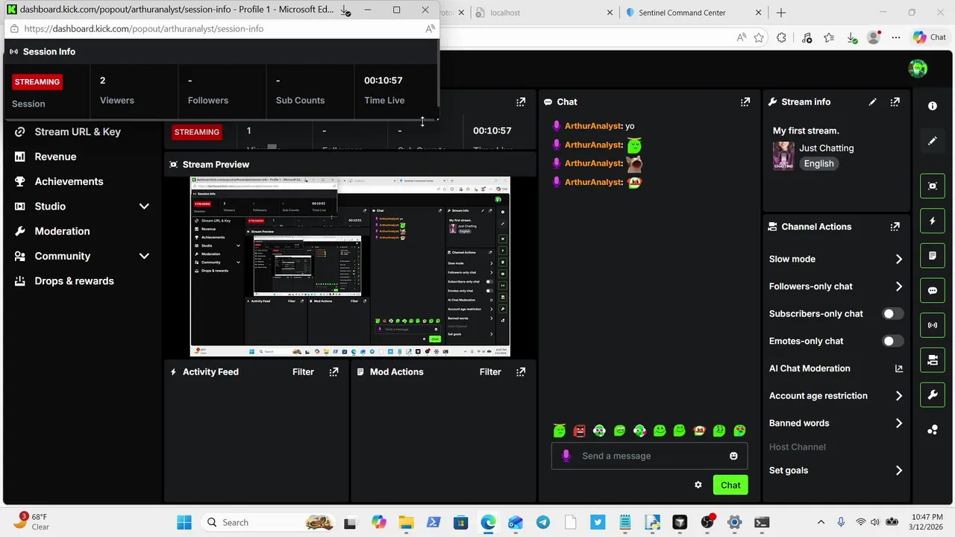
Task: Click the three-dots cluster icon in the right sidebar
Action: 933,430
